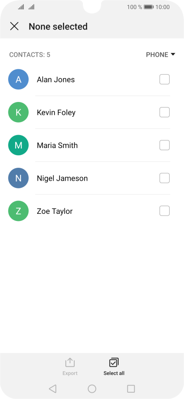Tap Kevin Foley green K avatar

click(x=18, y=112)
